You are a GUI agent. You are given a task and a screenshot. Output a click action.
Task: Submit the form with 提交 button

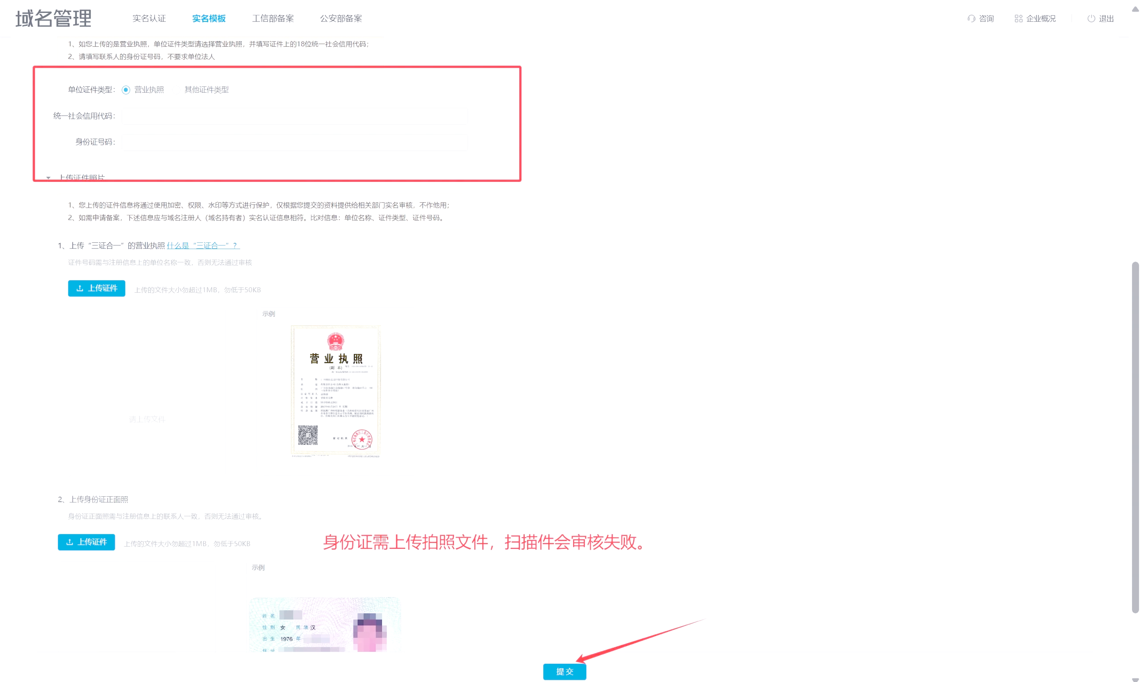pyautogui.click(x=565, y=671)
